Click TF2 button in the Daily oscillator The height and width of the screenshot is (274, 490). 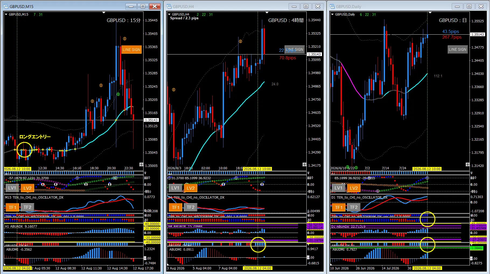(354, 207)
